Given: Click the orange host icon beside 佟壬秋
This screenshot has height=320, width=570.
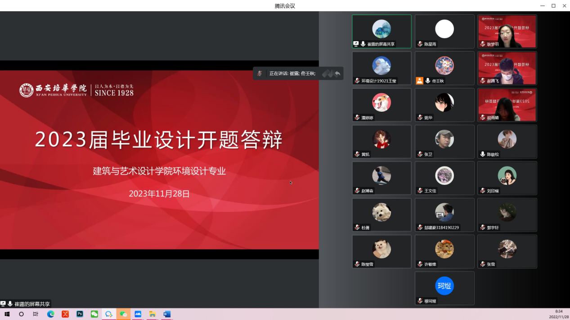Looking at the screenshot, I should [x=419, y=81].
